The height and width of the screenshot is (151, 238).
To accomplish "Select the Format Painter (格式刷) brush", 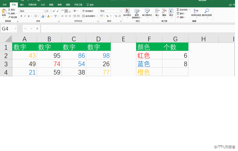I will (9, 17).
